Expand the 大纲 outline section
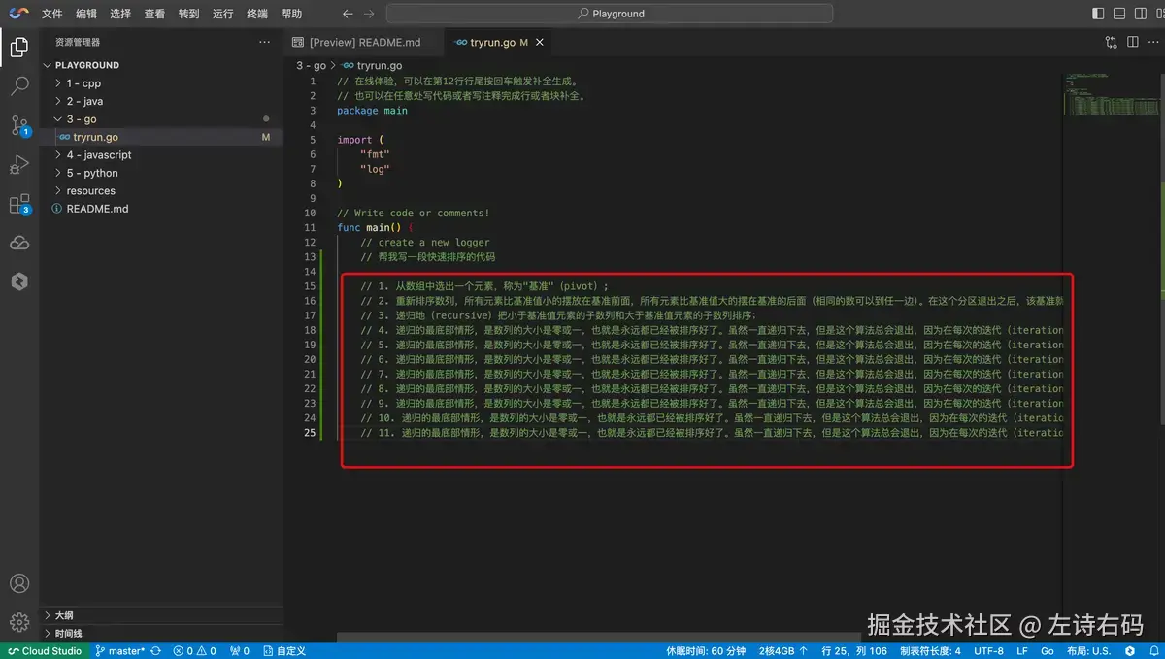 tap(64, 615)
